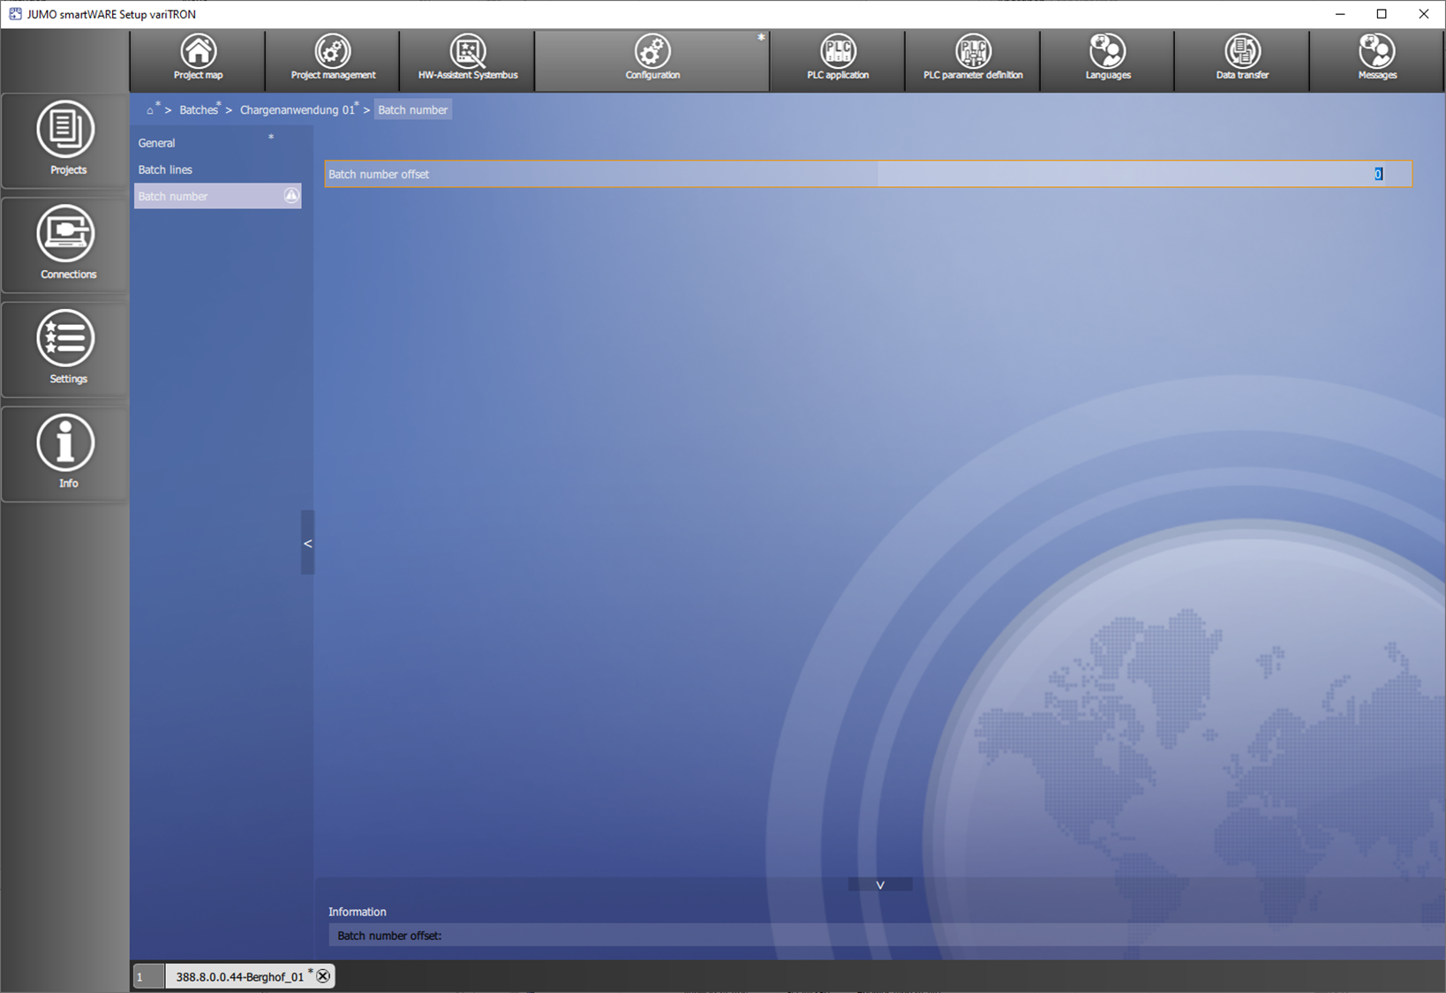1446x993 pixels.
Task: Close the 388.8.0.0.44-Berghof_01 project tab
Action: coord(323,976)
